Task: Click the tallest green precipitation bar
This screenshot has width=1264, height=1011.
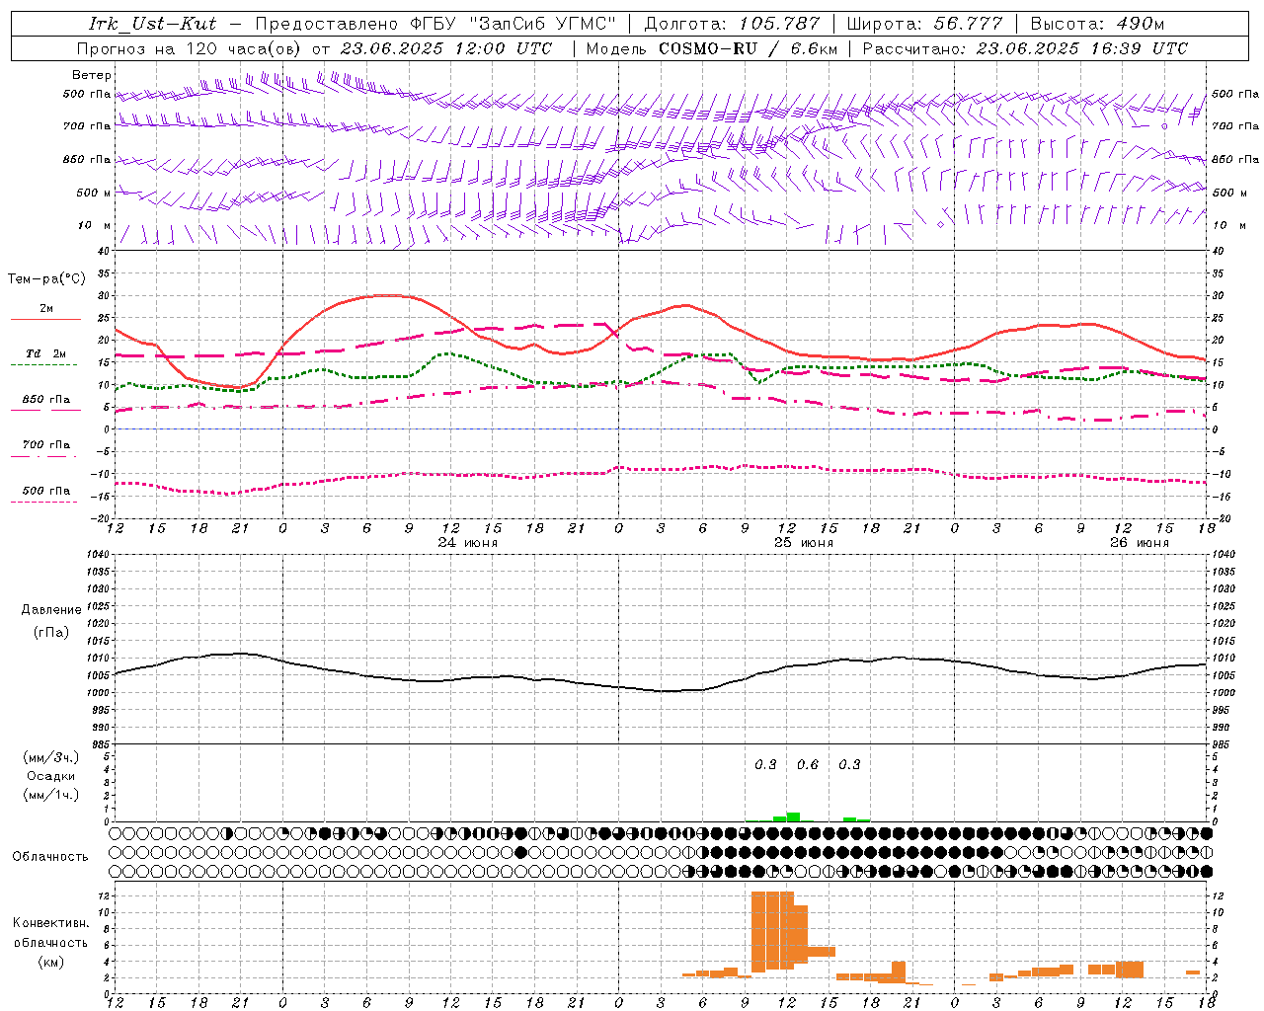Action: coord(793,817)
